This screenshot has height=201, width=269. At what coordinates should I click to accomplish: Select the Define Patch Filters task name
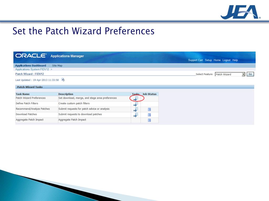(27, 103)
